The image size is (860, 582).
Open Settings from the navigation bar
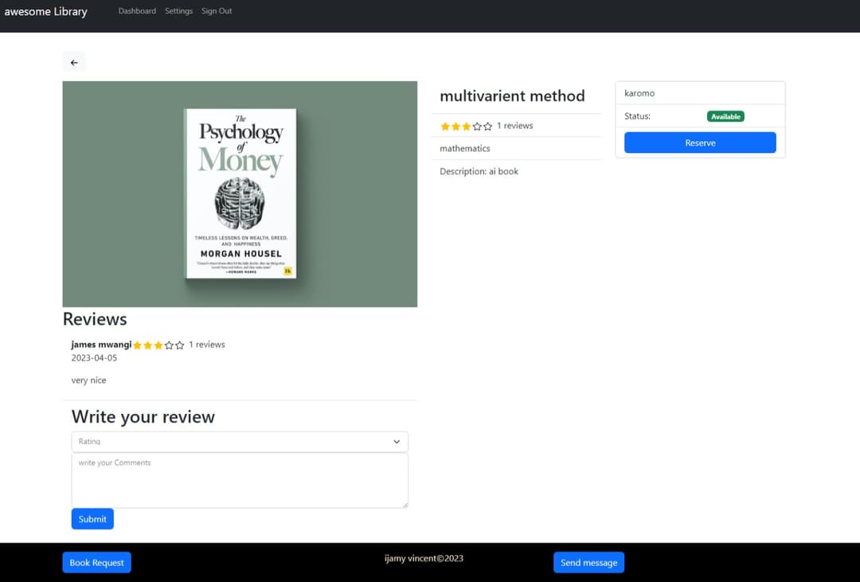pyautogui.click(x=178, y=11)
